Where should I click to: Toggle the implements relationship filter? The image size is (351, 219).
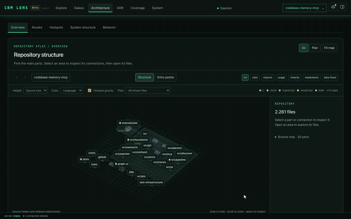312,77
